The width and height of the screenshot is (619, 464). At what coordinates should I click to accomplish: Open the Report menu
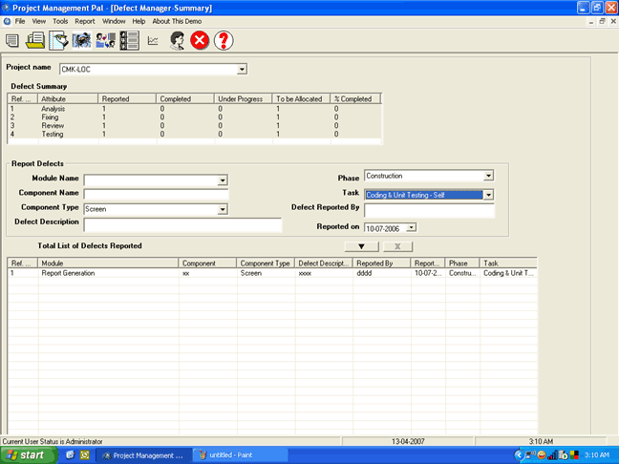(x=85, y=20)
